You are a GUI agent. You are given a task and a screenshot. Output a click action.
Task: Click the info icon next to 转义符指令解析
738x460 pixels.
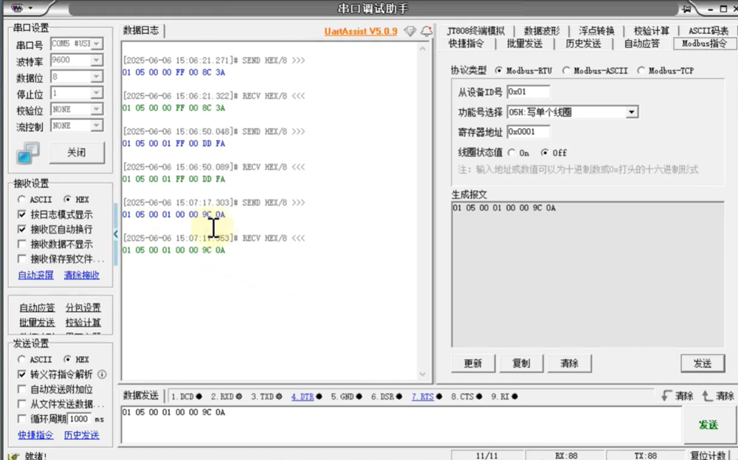[102, 374]
